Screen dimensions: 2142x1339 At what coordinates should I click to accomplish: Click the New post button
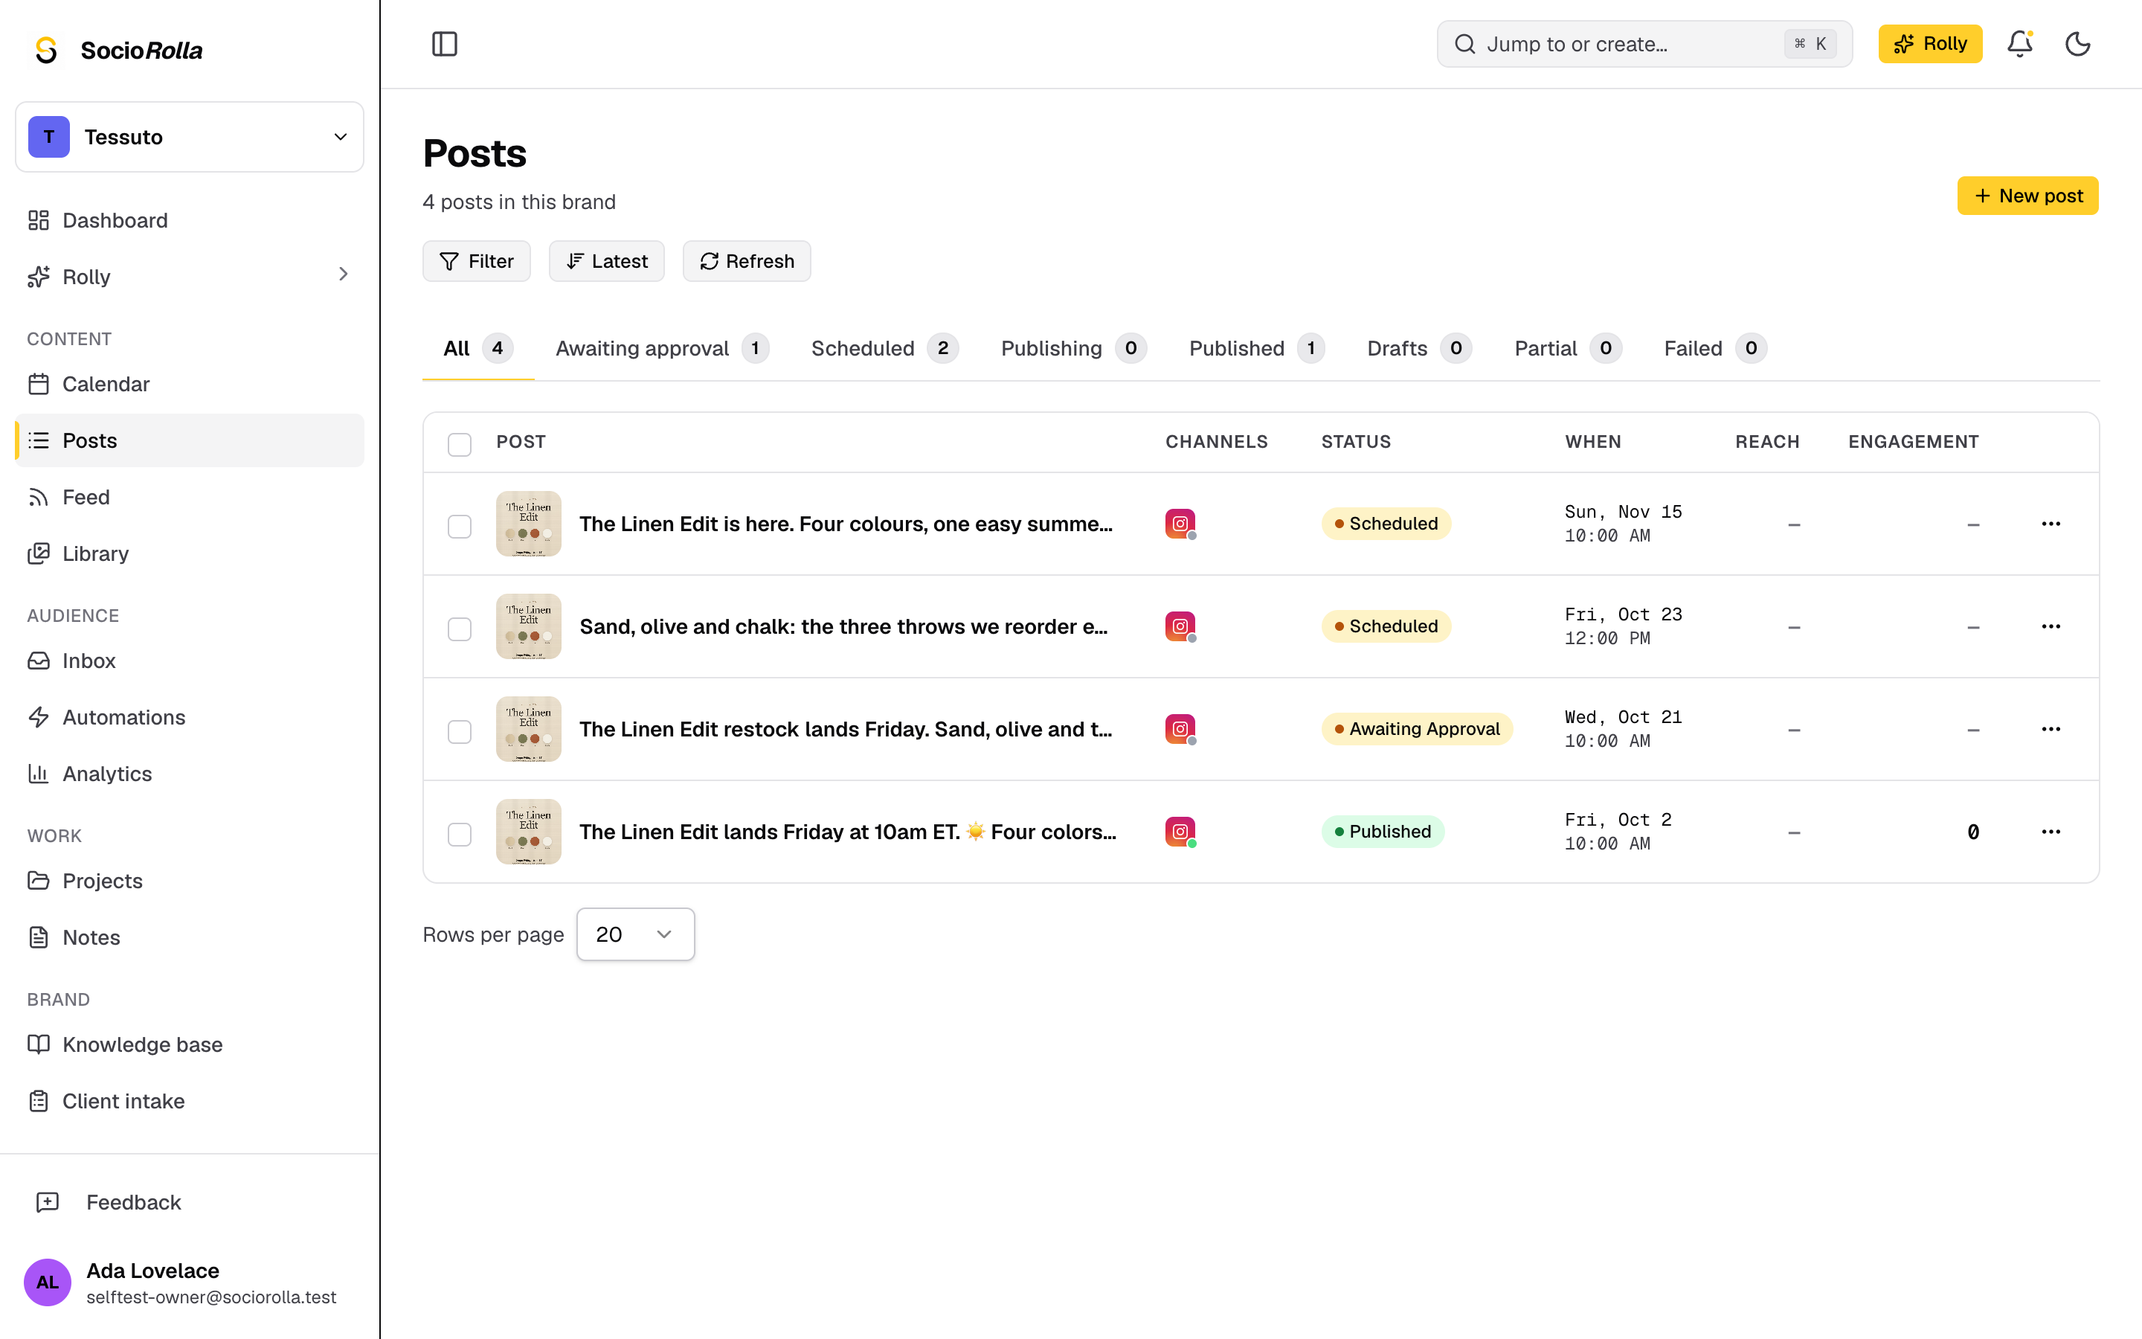tap(2027, 196)
